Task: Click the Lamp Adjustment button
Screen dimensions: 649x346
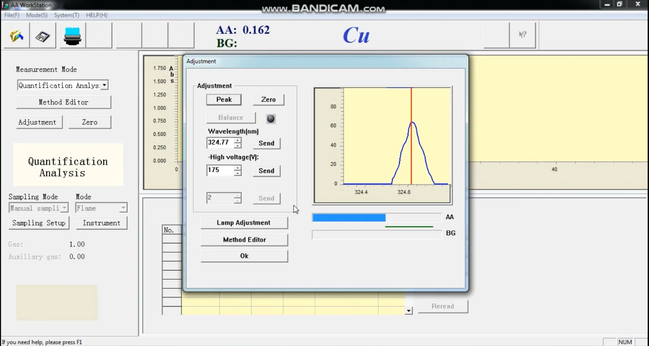Action: pyautogui.click(x=244, y=223)
